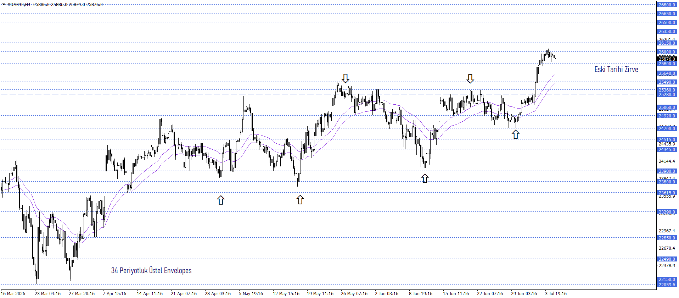Viewport: 679px width, 298px height.
Task: Click the 22150.0 price level label
Action: click(x=667, y=279)
